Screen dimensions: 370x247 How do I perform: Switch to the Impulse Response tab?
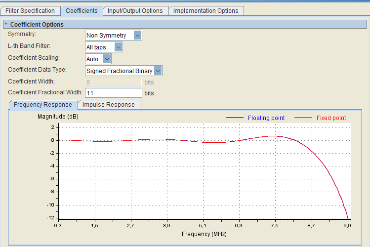tap(109, 105)
